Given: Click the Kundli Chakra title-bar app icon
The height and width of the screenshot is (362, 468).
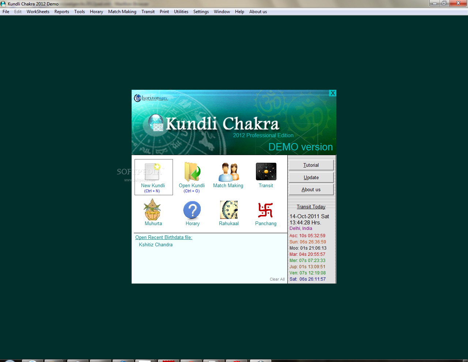Looking at the screenshot, I should pyautogui.click(x=3, y=4).
